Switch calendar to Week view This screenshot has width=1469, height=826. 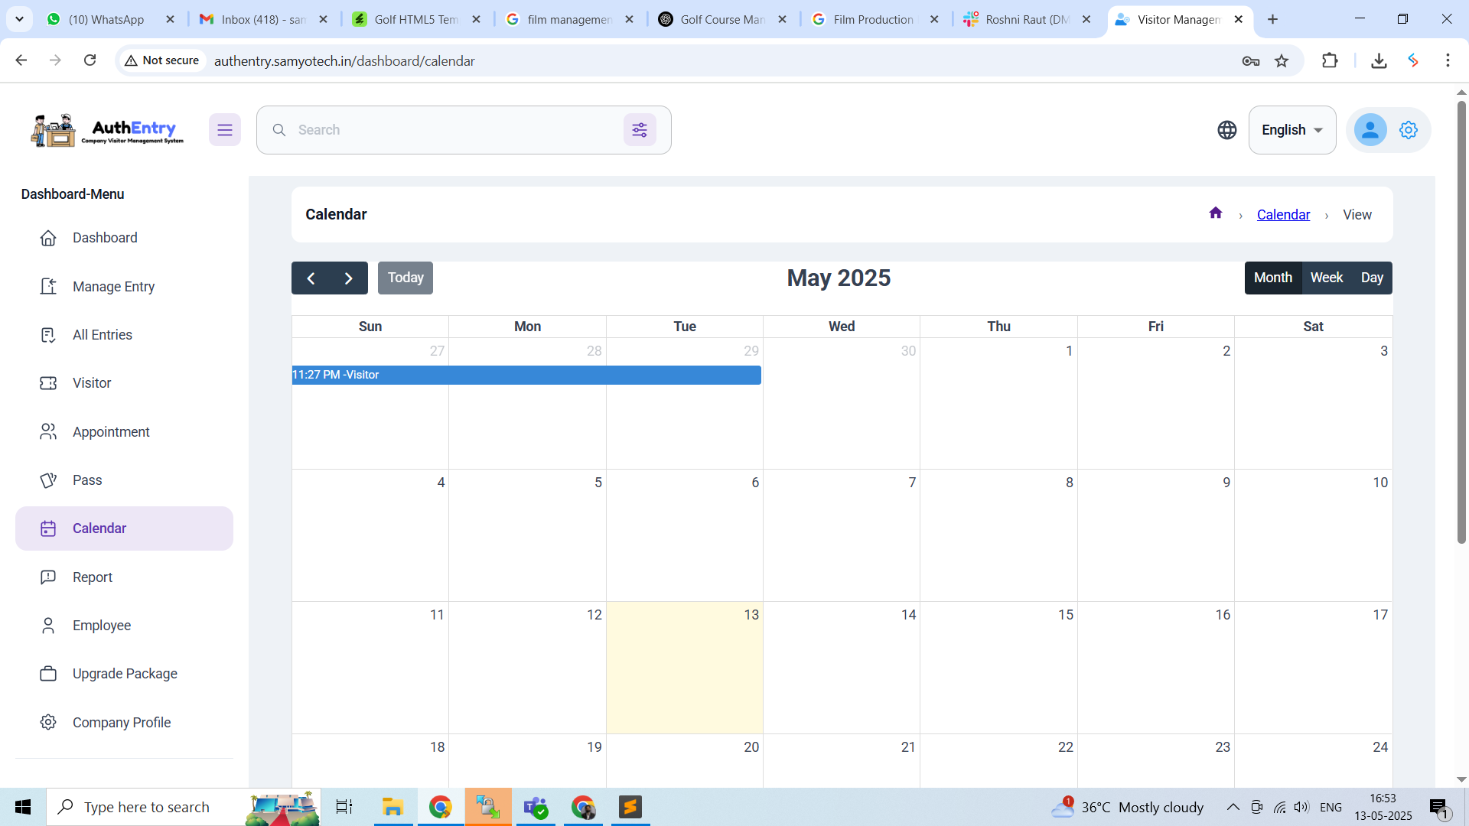(1326, 278)
